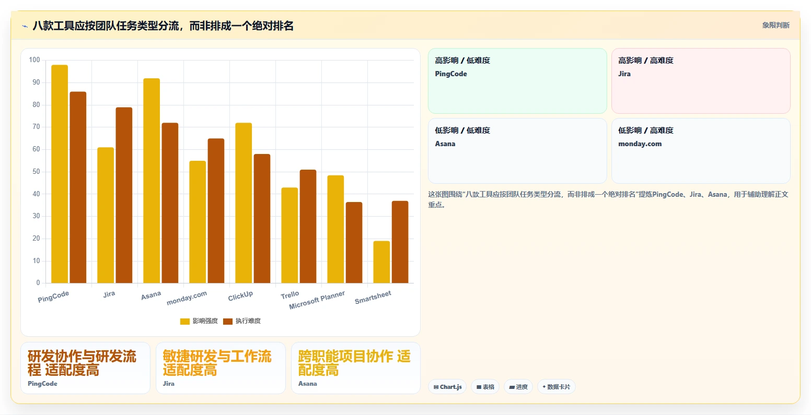This screenshot has width=811, height=415.
Task: Click the 0 y-axis value
Action: pos(38,283)
